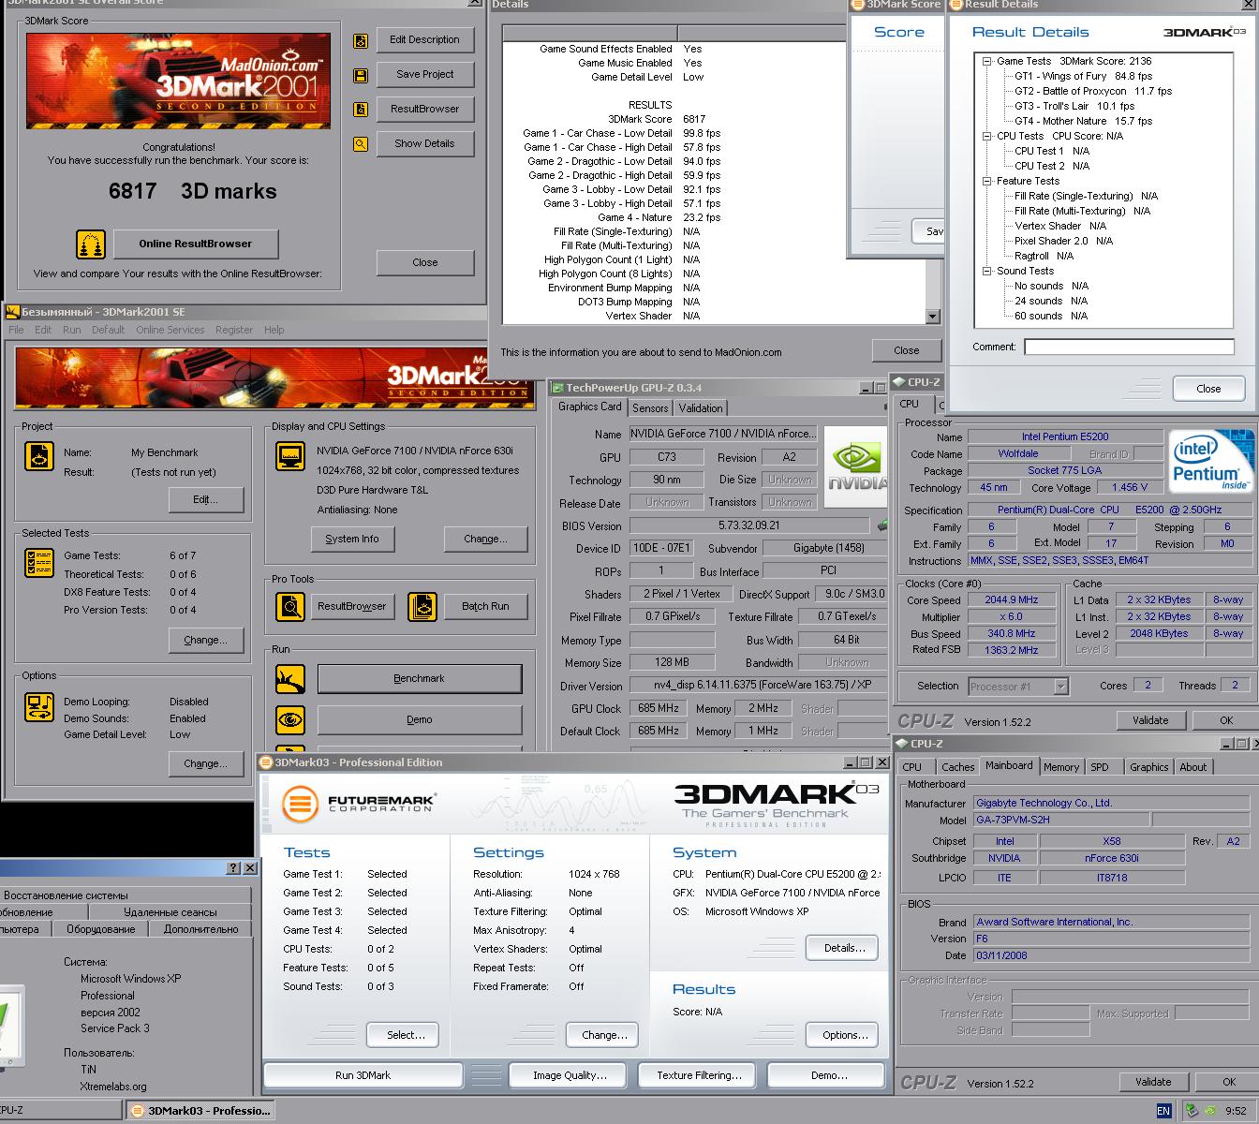Switch to the SPD tab in CPU-Z
Image resolution: width=1259 pixels, height=1124 pixels.
[x=1100, y=767]
